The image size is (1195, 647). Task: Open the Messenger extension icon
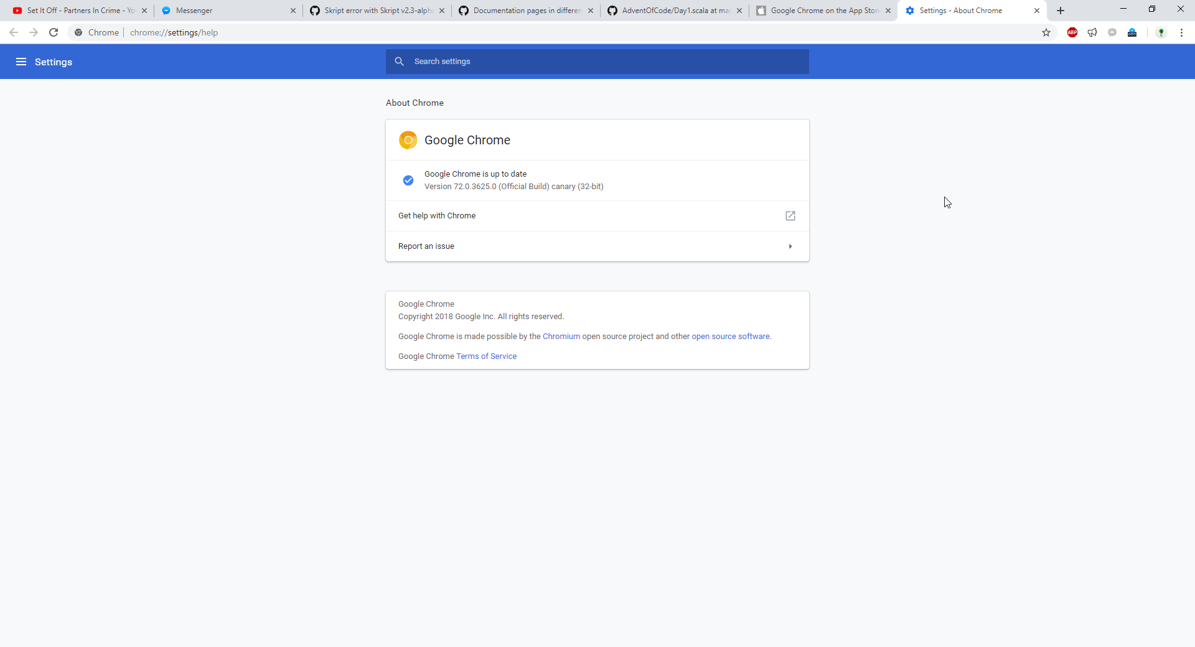click(1112, 32)
